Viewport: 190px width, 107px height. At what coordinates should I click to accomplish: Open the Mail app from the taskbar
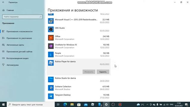point(86,104)
